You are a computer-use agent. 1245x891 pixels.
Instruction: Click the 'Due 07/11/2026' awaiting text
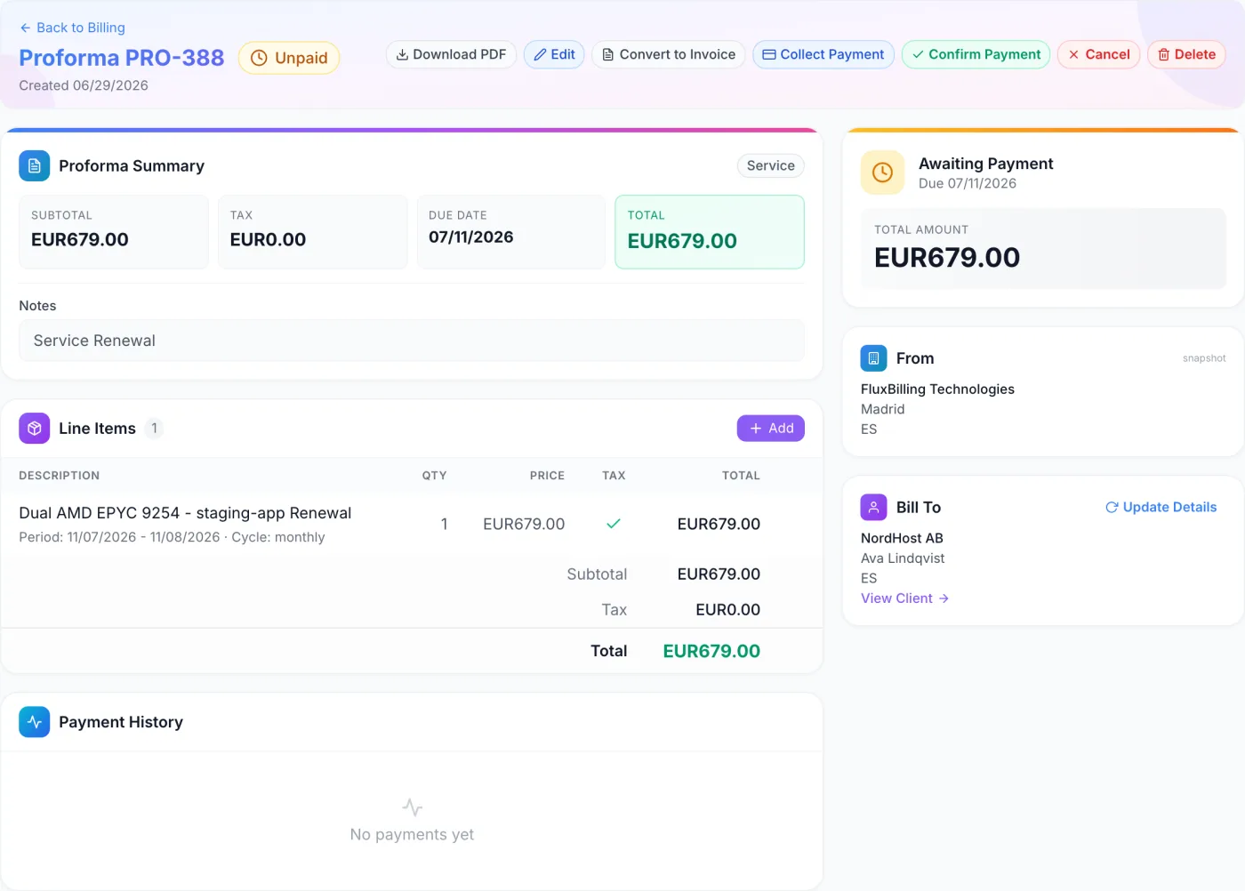pyautogui.click(x=968, y=183)
